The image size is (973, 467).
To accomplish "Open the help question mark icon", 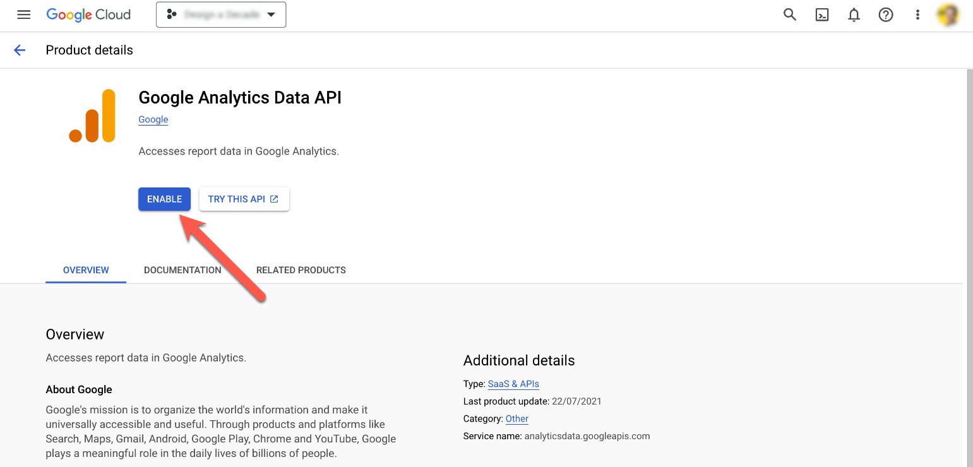I will [886, 15].
